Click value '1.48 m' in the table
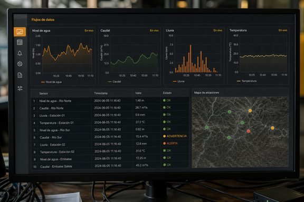This screenshot has height=202, width=304. pos(139,100)
